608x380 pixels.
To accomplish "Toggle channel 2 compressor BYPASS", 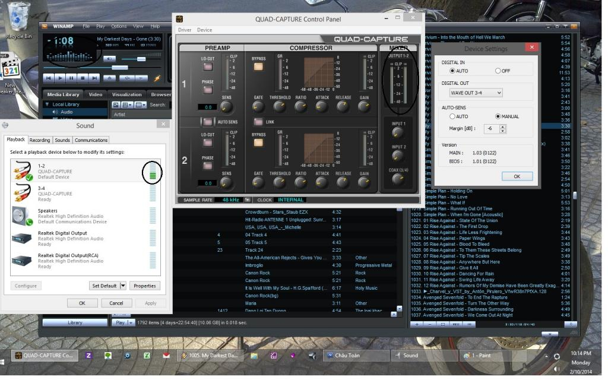I will (x=258, y=142).
